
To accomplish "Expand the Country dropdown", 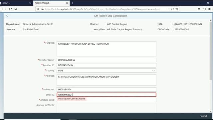I will click(153, 71).
